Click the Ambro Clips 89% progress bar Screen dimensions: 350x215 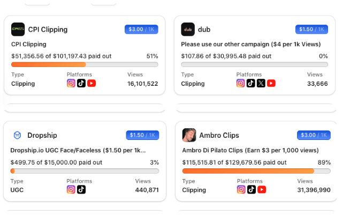pyautogui.click(x=256, y=171)
